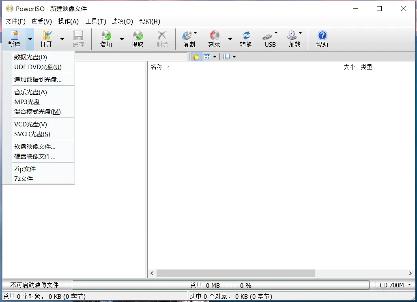Screen dimensions: 417x302
Task: Sort by the 大小 column header
Action: (316, 67)
